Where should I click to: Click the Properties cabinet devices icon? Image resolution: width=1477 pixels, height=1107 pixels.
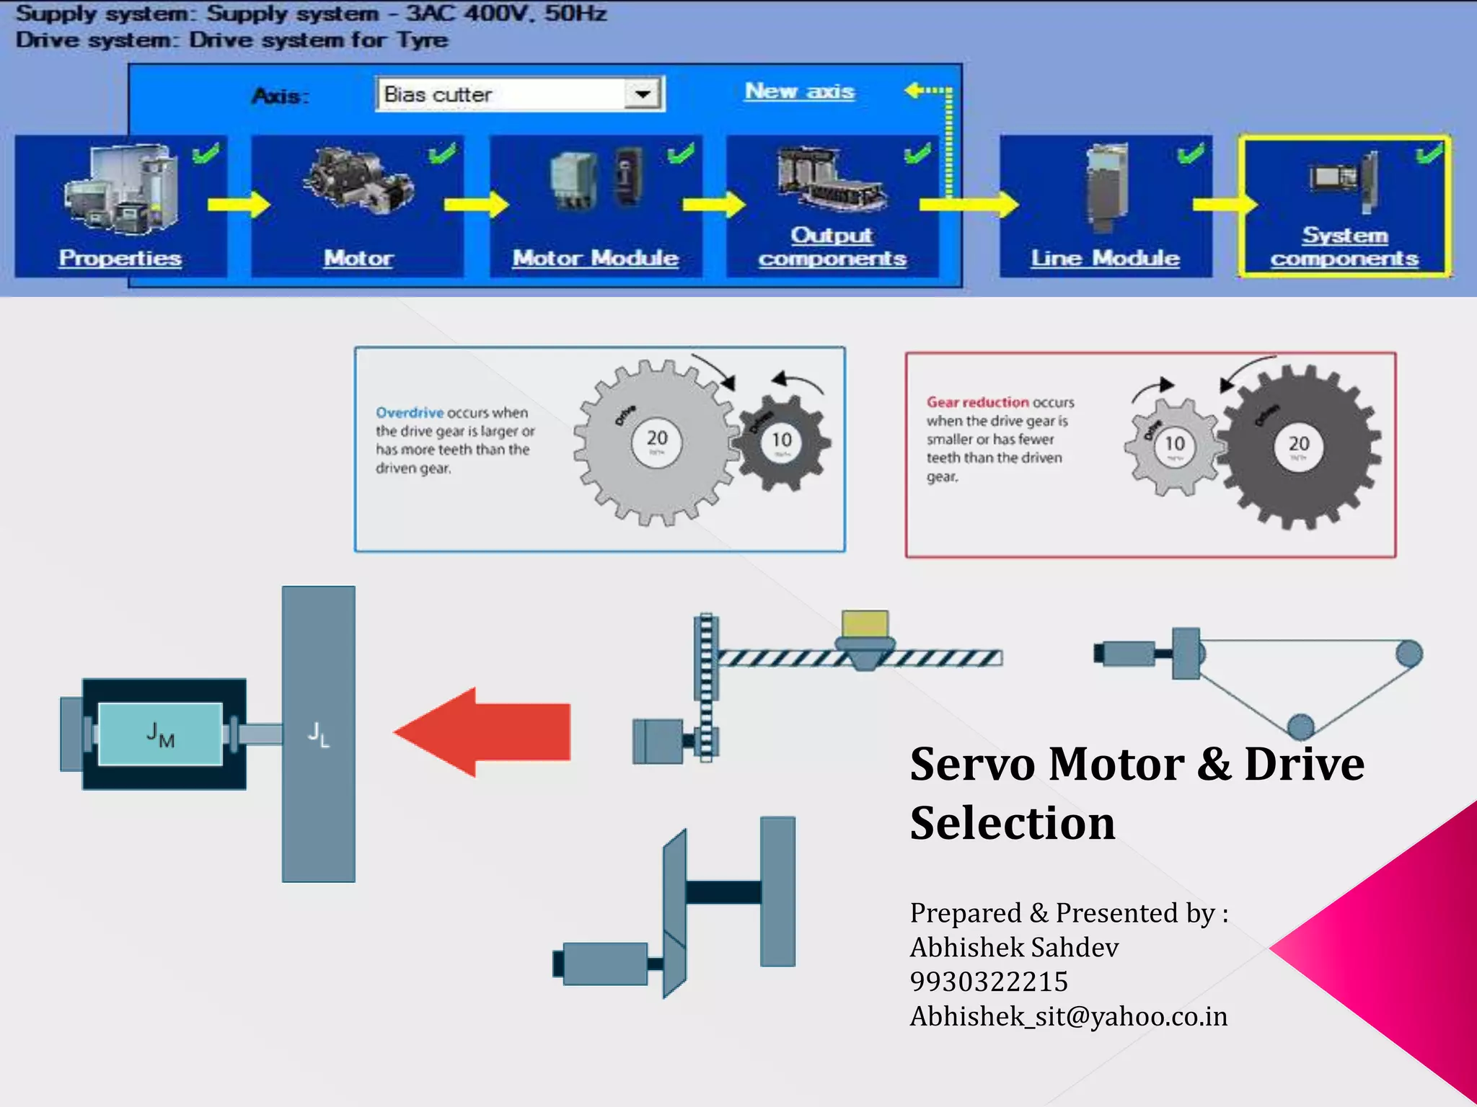121,189
